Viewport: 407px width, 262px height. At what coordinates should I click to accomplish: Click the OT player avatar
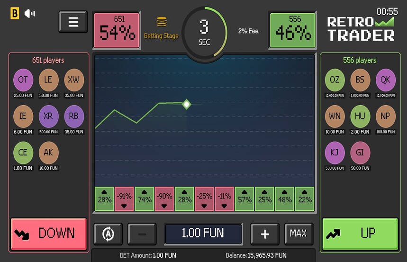[23, 80]
